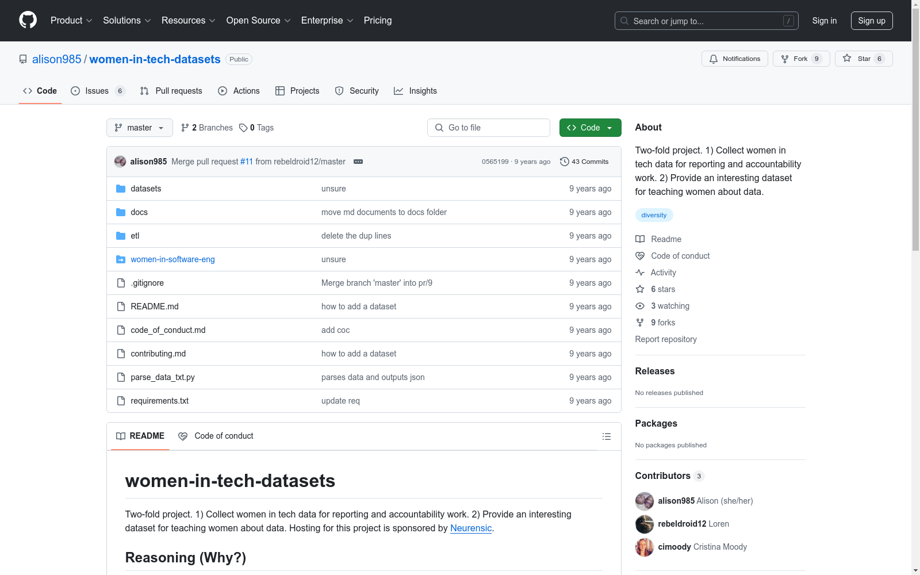Switch to the Actions tab
Viewport: 920px width, 575px height.
239,91
